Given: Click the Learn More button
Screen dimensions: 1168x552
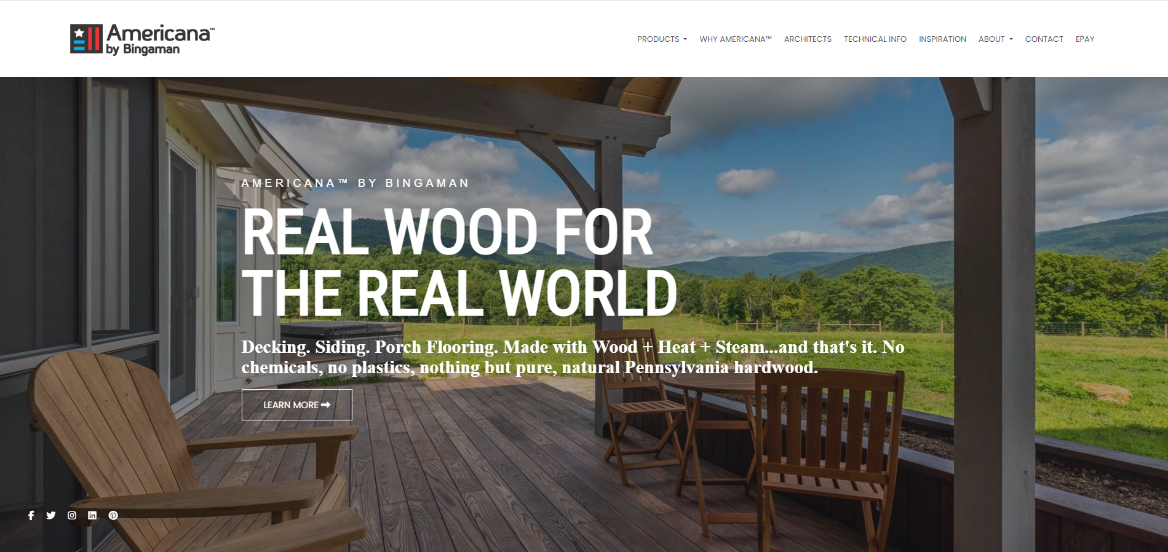Looking at the screenshot, I should (297, 404).
